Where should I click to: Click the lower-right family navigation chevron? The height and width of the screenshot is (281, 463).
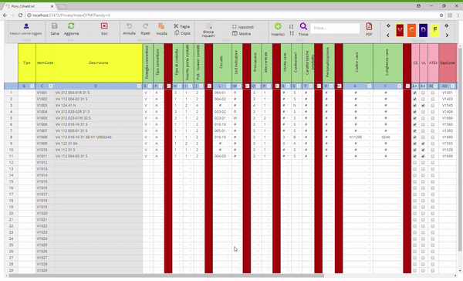point(447,36)
